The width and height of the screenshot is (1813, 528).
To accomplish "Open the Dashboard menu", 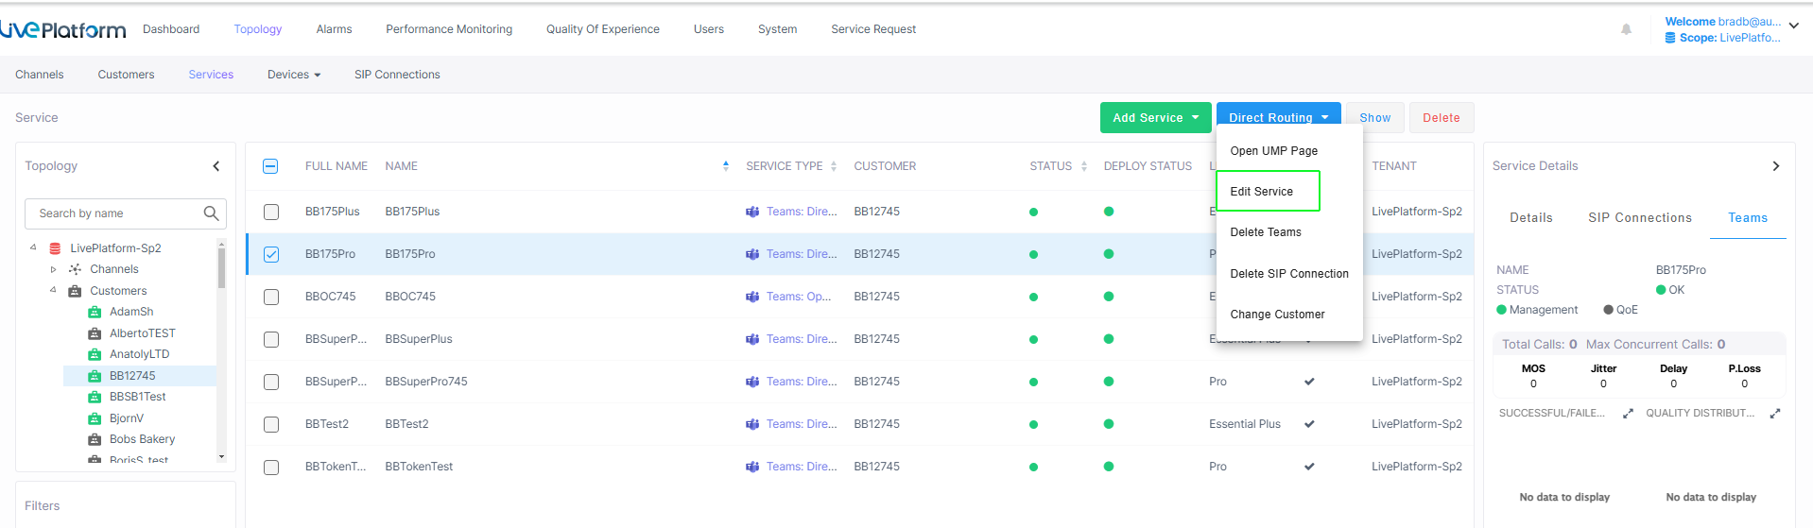I will pyautogui.click(x=171, y=29).
